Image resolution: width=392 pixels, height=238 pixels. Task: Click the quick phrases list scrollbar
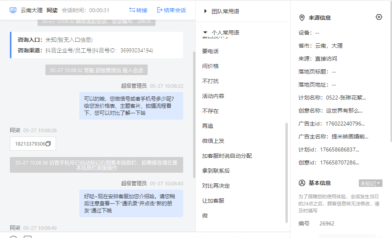287,173
